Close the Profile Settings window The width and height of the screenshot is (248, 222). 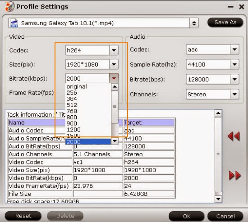click(x=242, y=7)
